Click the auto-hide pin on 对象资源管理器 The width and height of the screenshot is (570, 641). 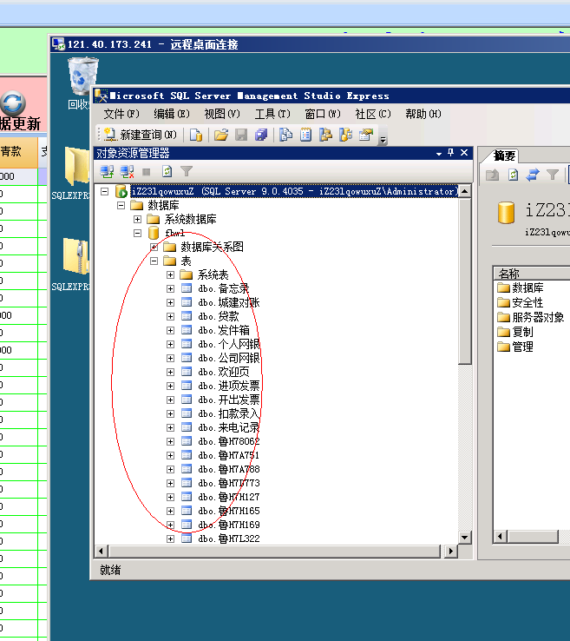[451, 153]
